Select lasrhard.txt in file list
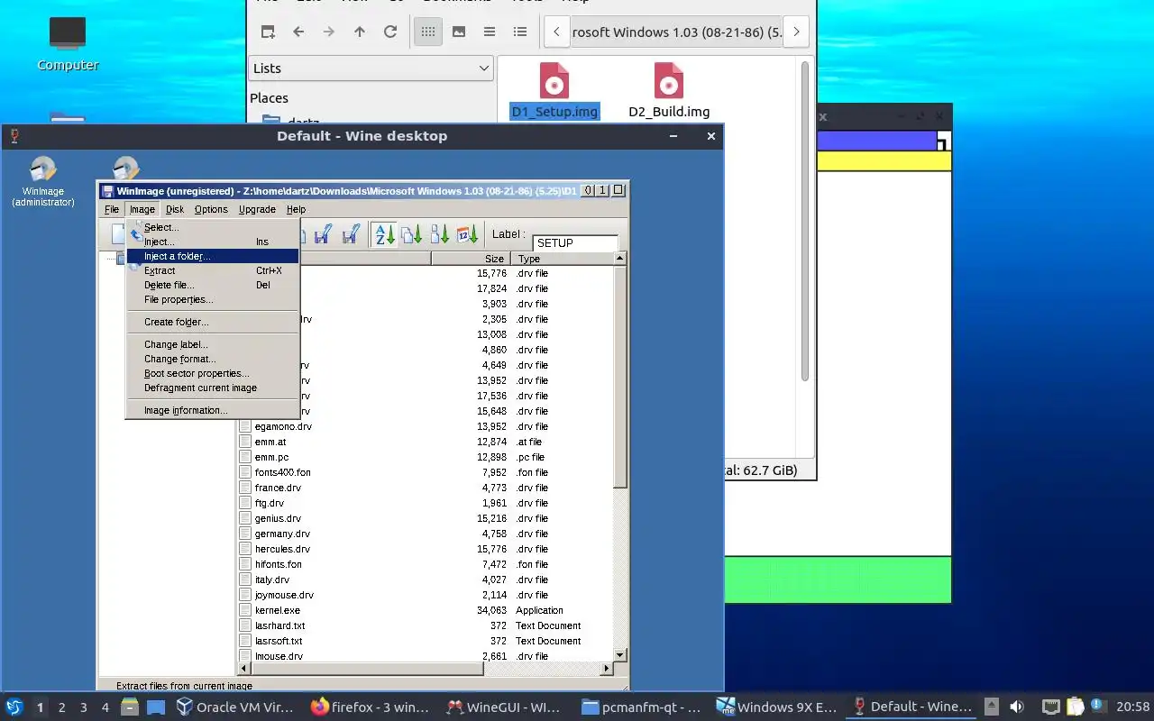Viewport: 1154px width, 721px height. (272, 625)
